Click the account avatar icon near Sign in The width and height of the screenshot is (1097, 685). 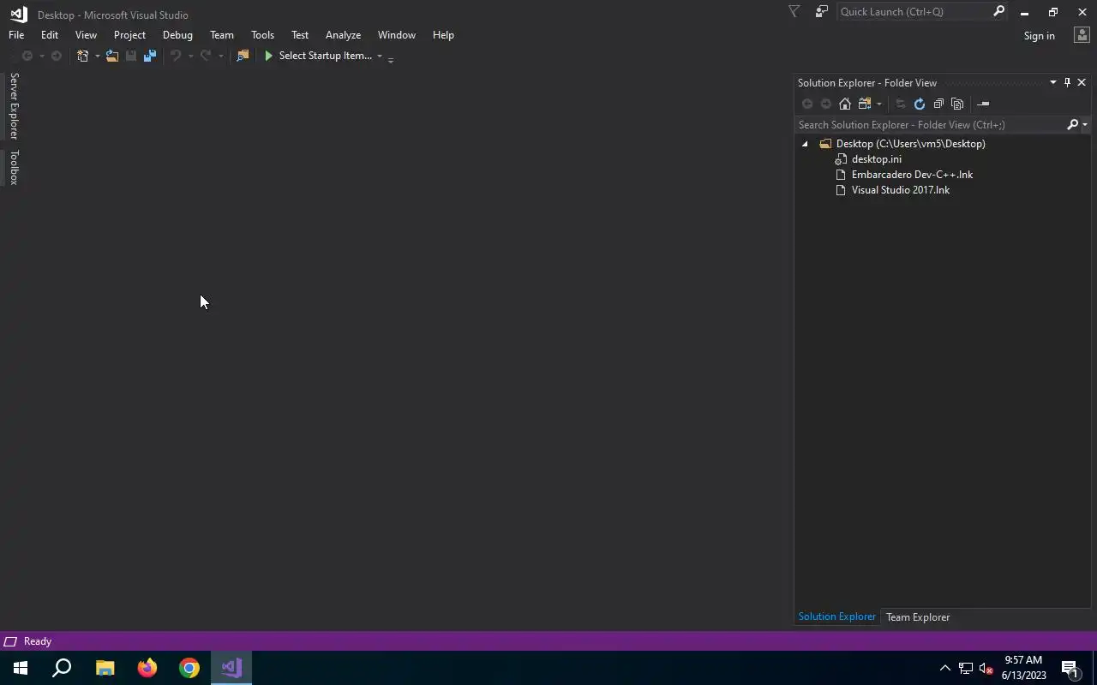1082,35
